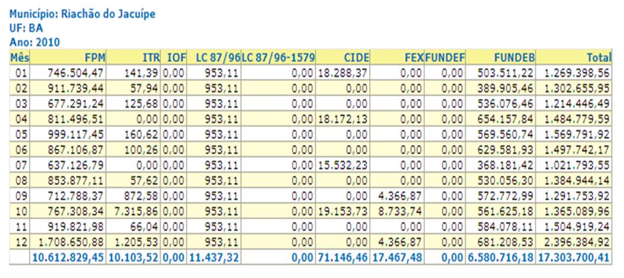Select FPM total 10.612.829,45
Image resolution: width=624 pixels, height=278 pixels.
point(68,258)
